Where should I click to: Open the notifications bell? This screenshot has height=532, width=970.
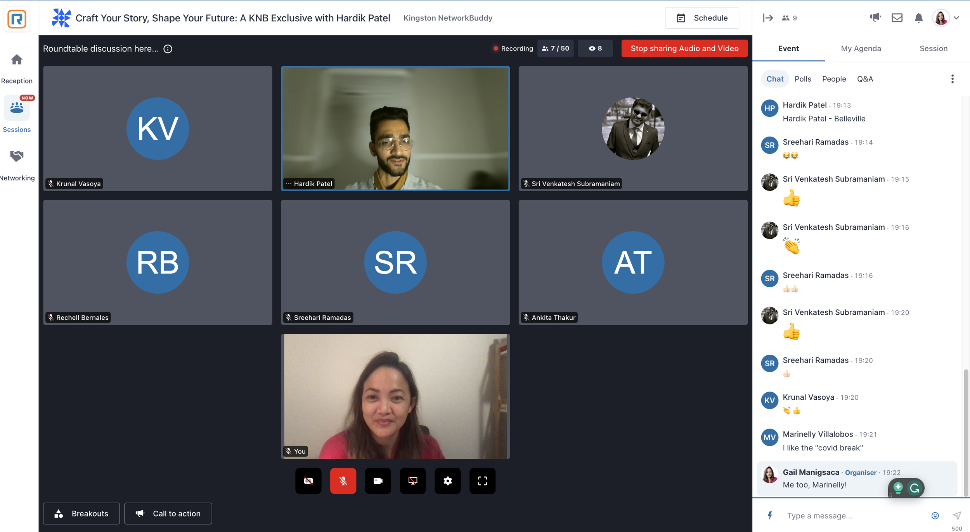pos(918,17)
